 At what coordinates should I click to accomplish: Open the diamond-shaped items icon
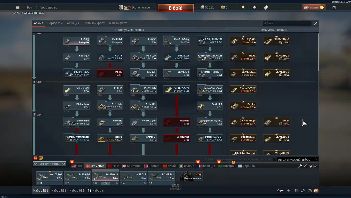click(254, 7)
